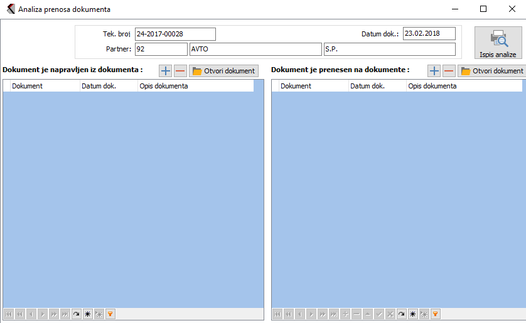This screenshot has width=526, height=323.
Task: Click the black asterisk bookmark icon under left grid
Action: pyautogui.click(x=87, y=314)
